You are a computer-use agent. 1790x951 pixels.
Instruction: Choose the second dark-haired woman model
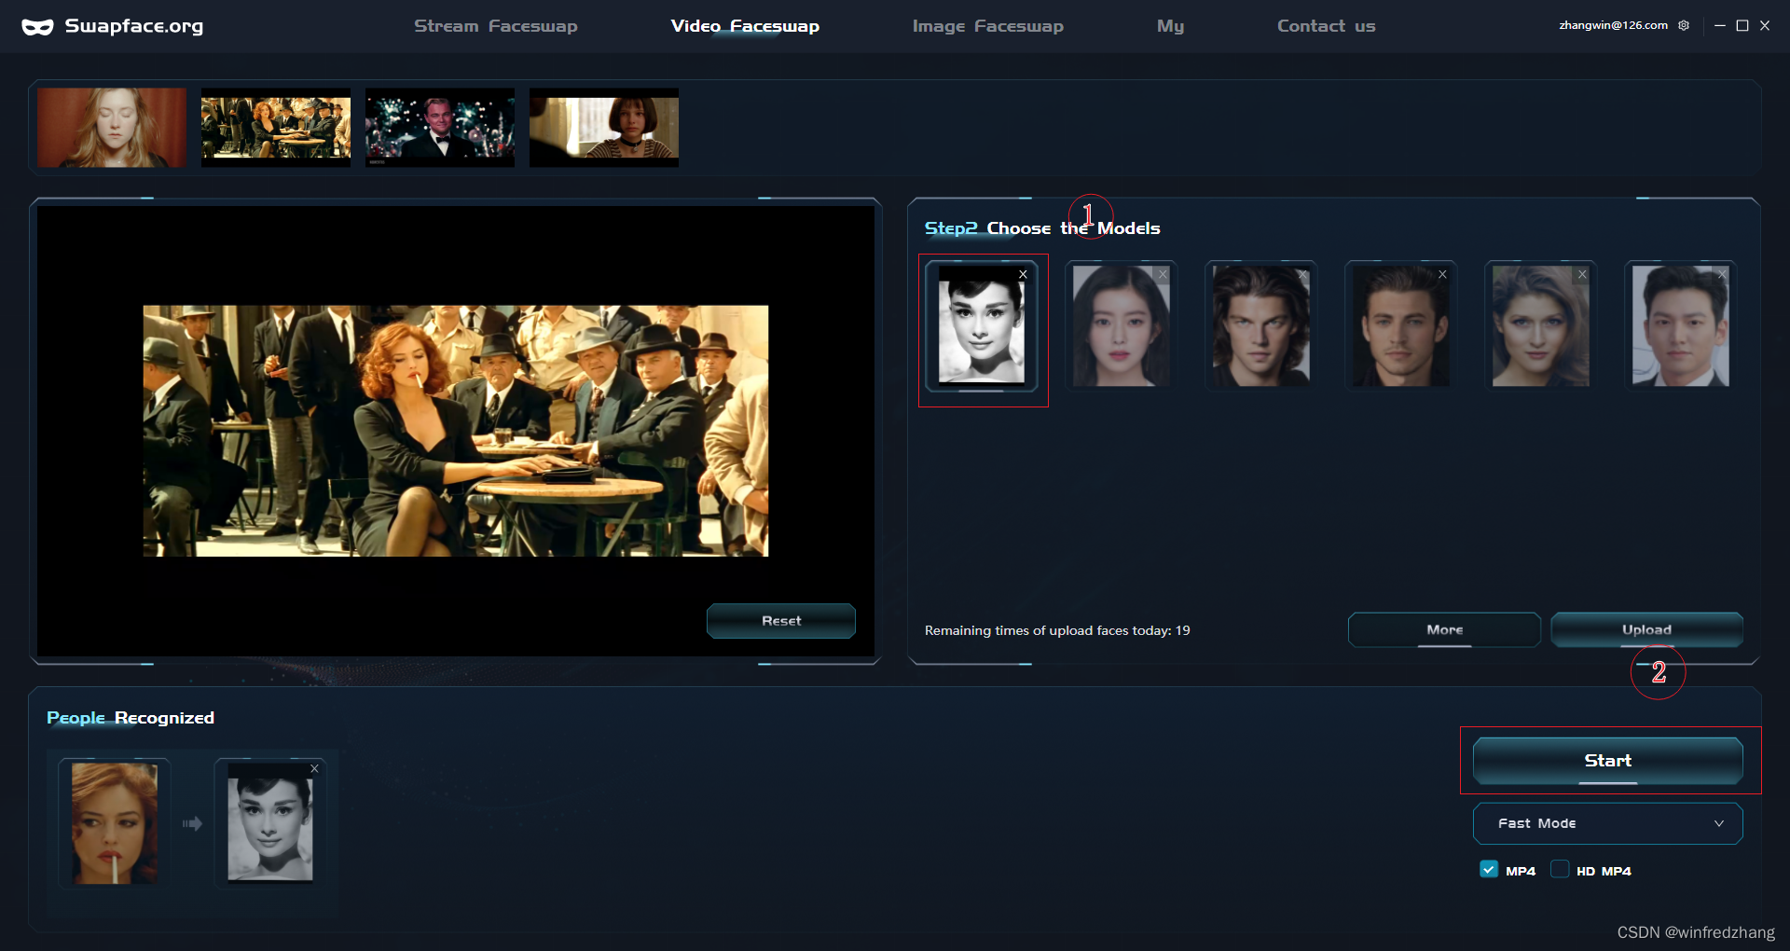click(1122, 326)
